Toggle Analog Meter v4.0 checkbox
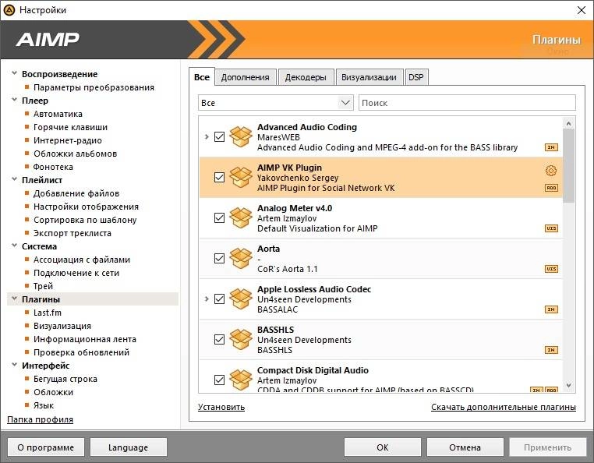Image resolution: width=594 pixels, height=463 pixels. [x=219, y=218]
